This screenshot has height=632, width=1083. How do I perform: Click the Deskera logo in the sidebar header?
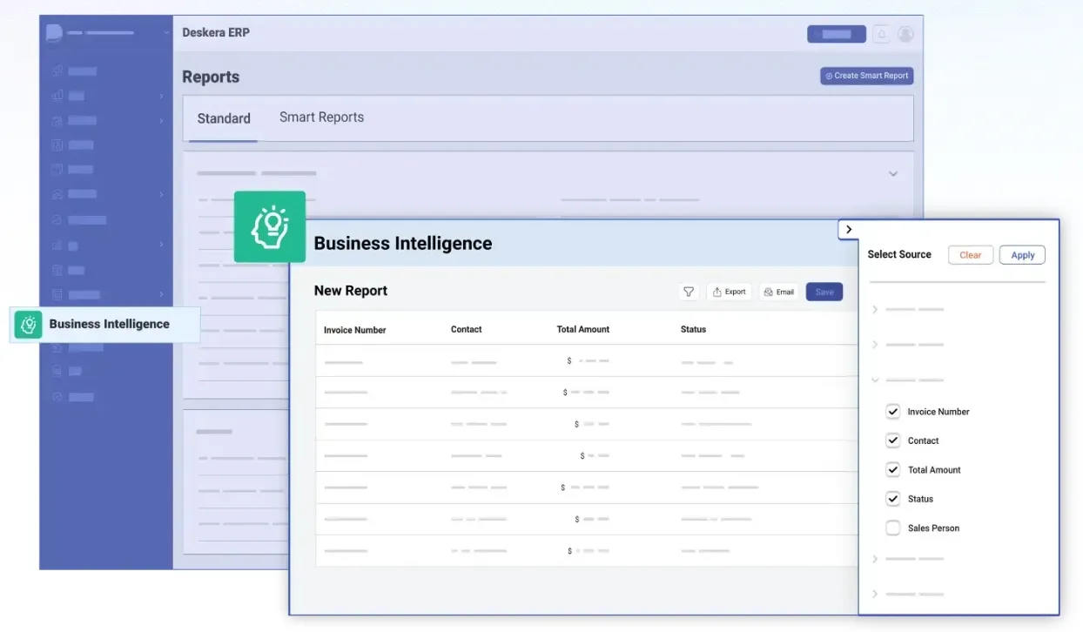tap(54, 33)
